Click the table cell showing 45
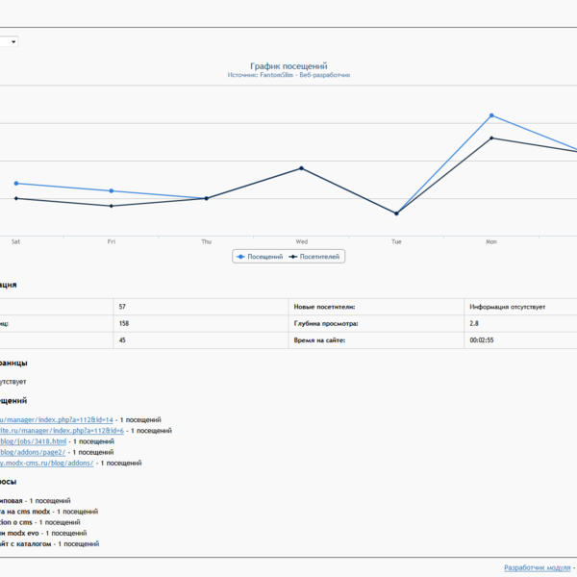This screenshot has width=577, height=577. point(201,340)
